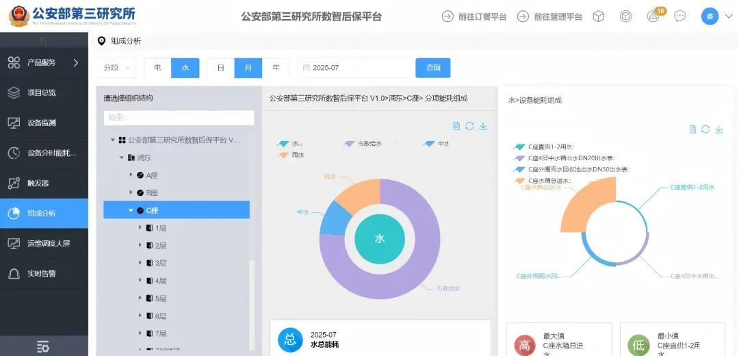Expand the 产品服务 submenu chevron
Viewport: 739px width, 356px height.
point(76,62)
